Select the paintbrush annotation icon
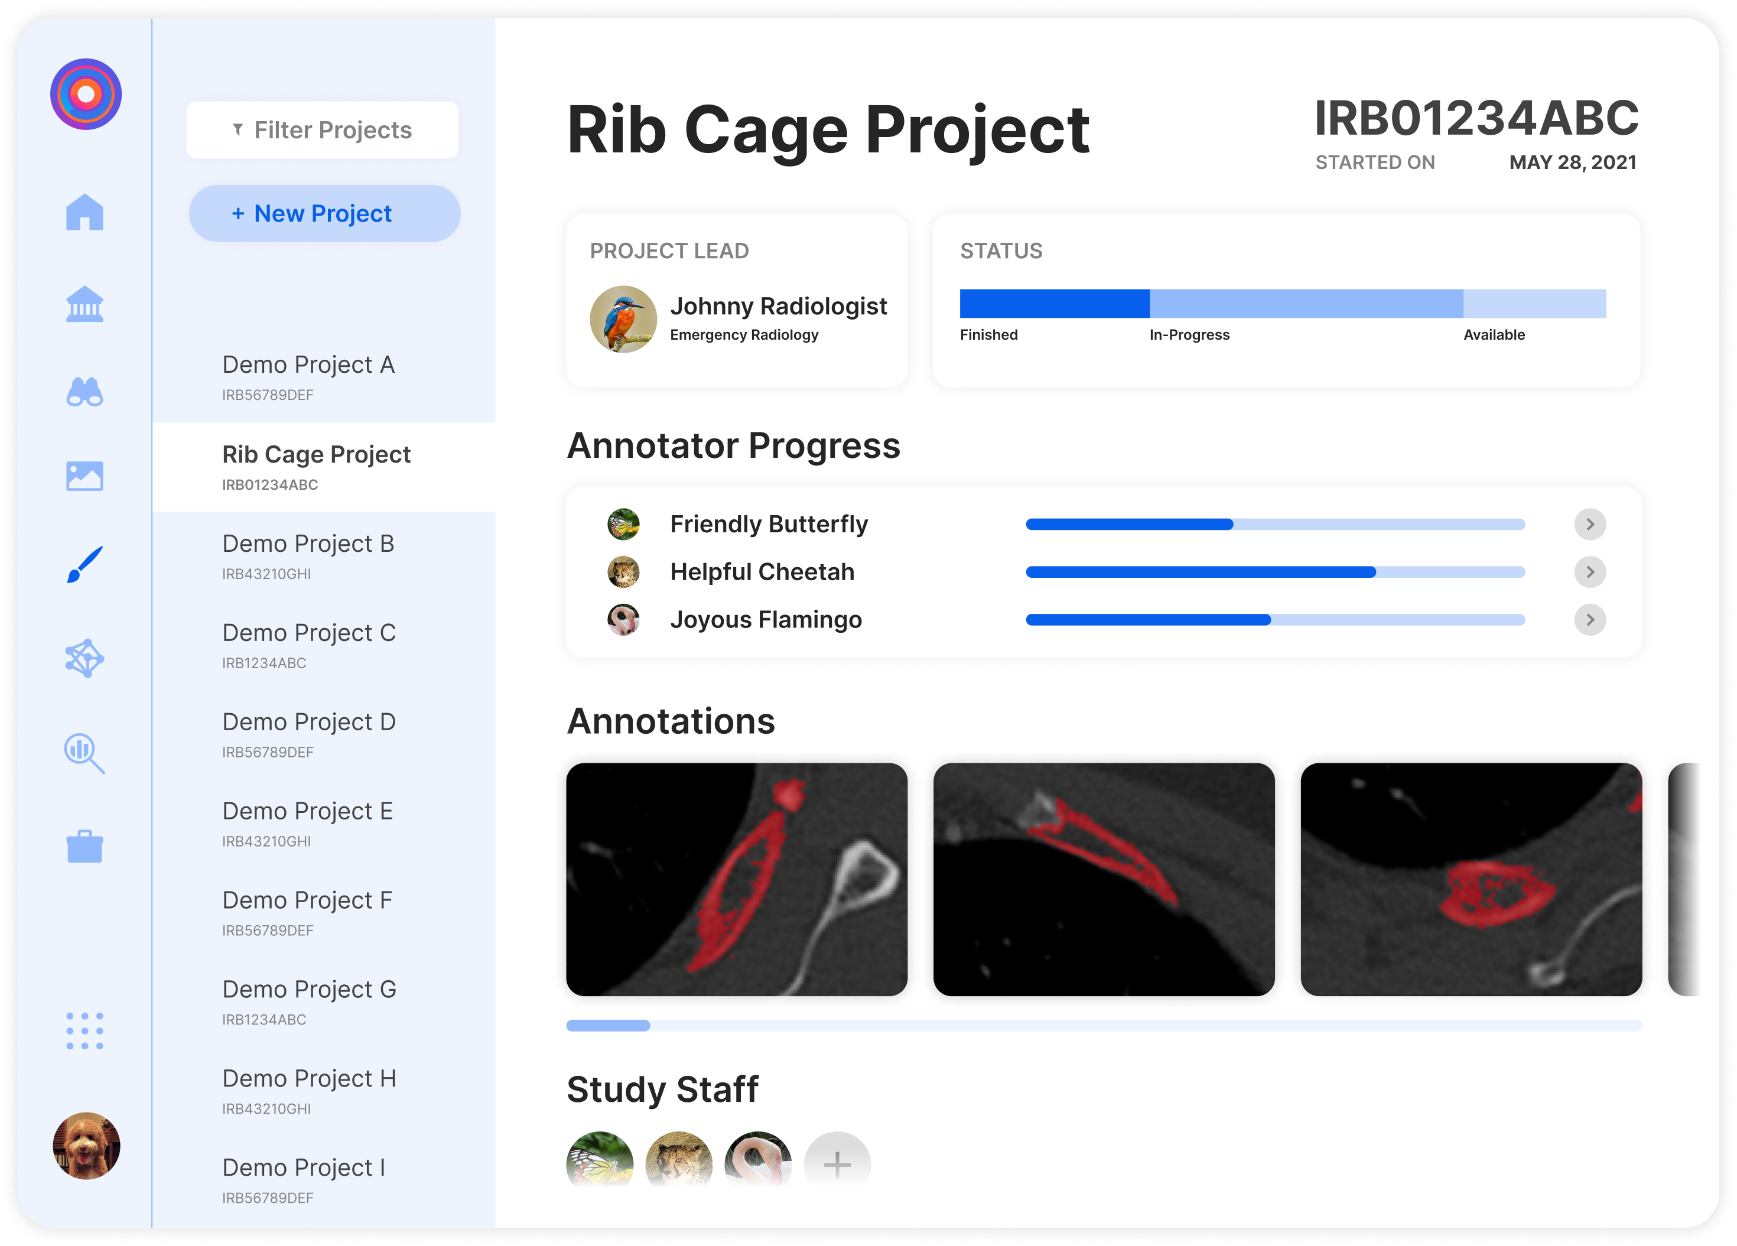Screen dimensions: 1737x1246 pyautogui.click(x=85, y=564)
